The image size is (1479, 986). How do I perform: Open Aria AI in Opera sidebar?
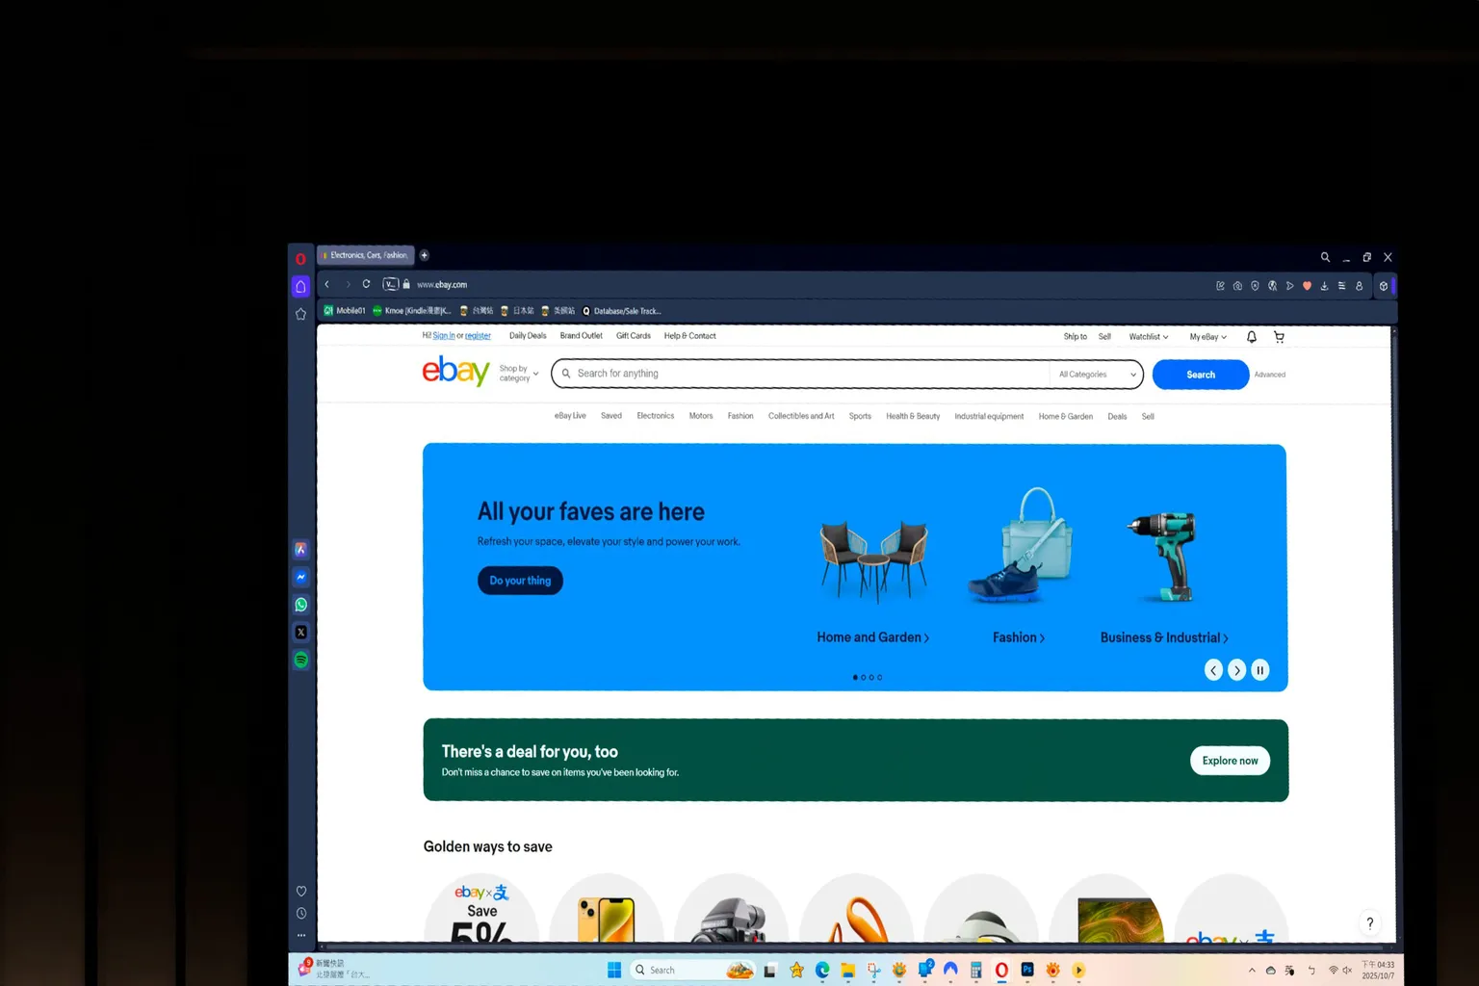pyautogui.click(x=301, y=549)
